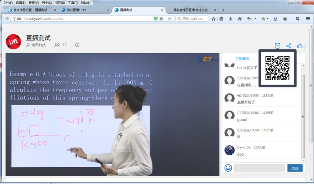Open the browser hamburger menu
Viewport: 314px width, 184px height.
coord(308,19)
